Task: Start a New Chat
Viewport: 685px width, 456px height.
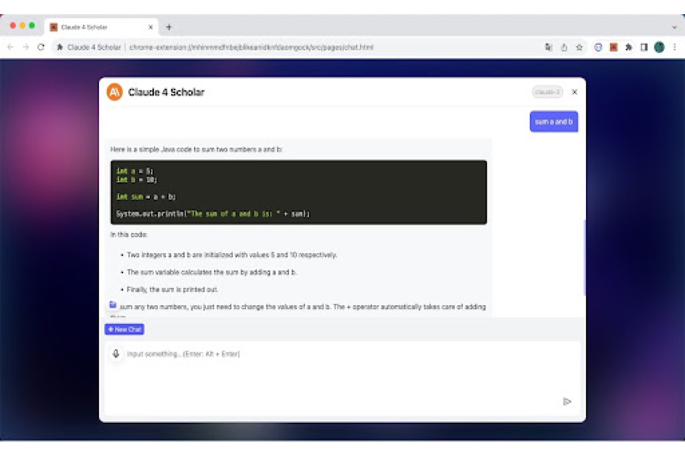Action: [x=124, y=329]
